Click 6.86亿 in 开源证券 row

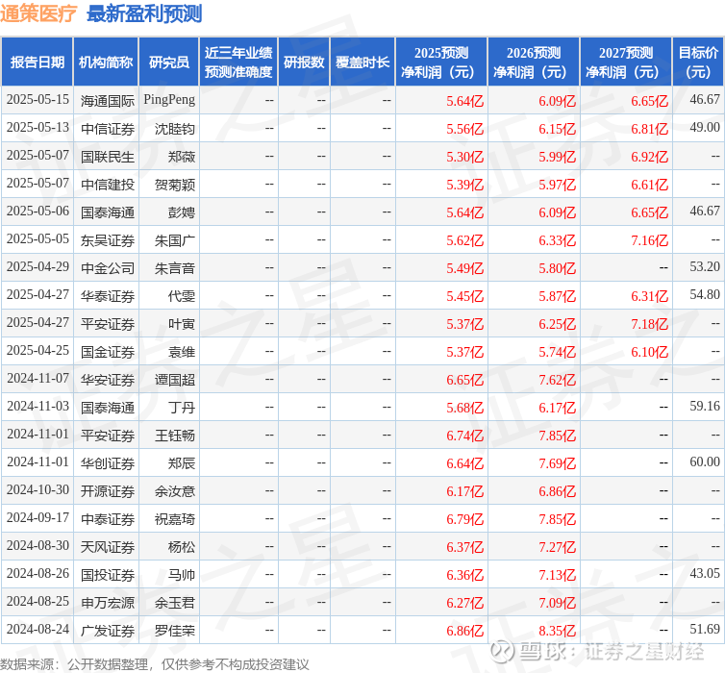[x=557, y=491]
